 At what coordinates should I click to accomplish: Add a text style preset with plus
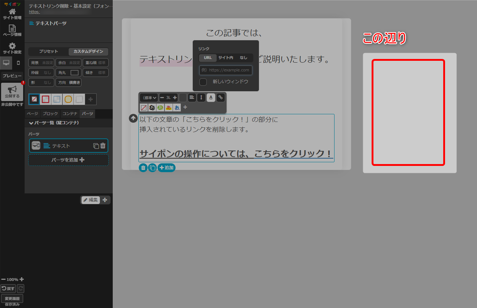tap(185, 107)
